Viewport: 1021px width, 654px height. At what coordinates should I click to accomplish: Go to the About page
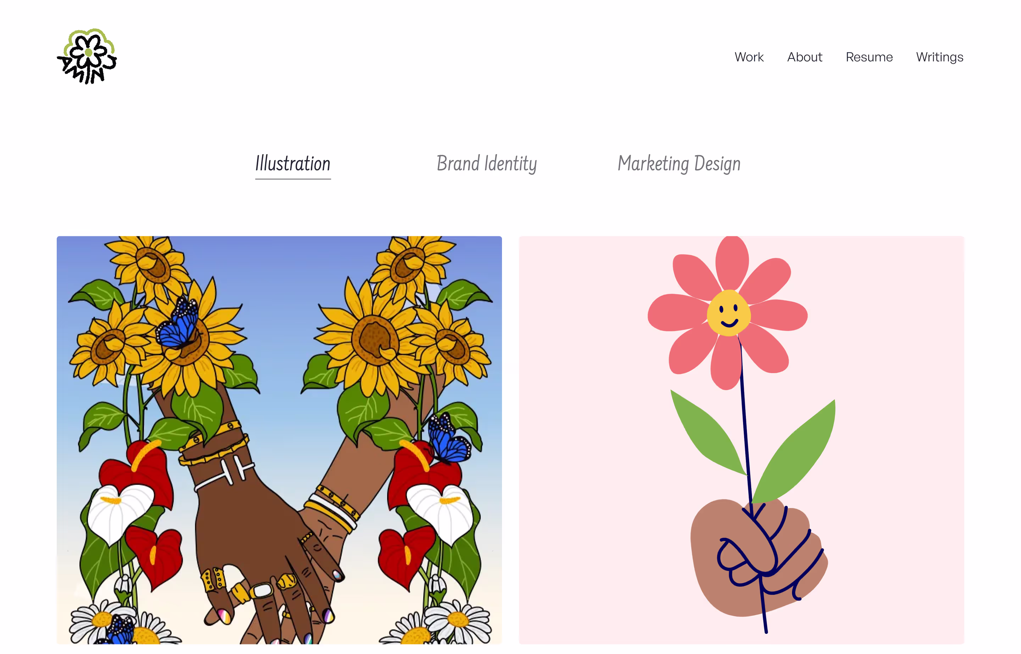pyautogui.click(x=804, y=57)
